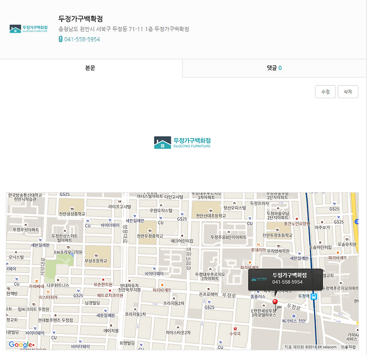Click the 프라지움2차 building marker
The image size is (367, 355).
174,298
